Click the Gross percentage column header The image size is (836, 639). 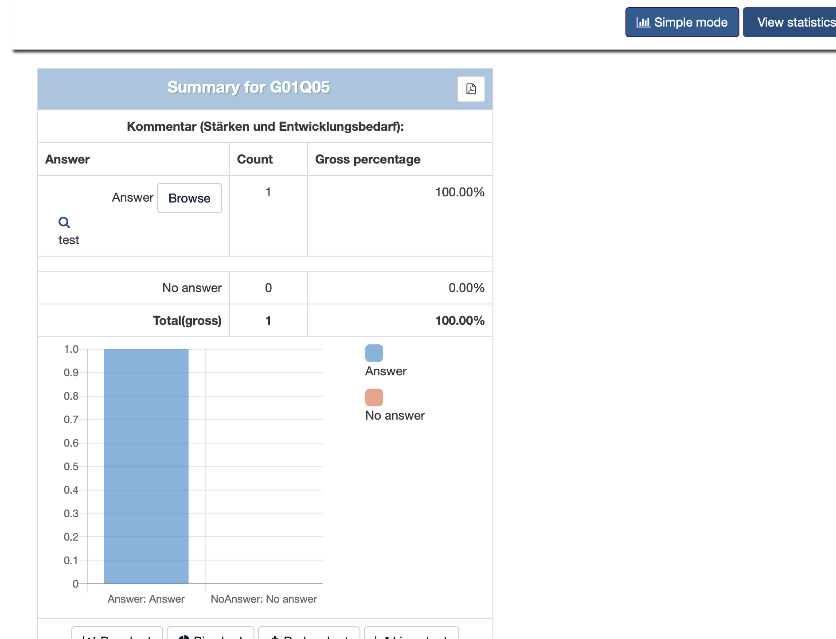[x=367, y=160]
